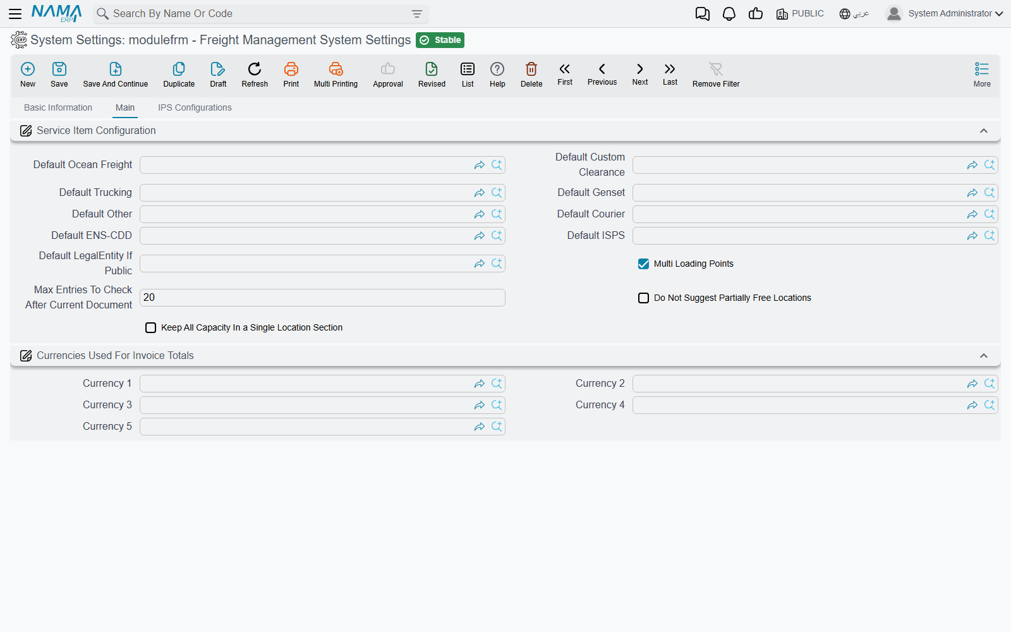Open the chat messages icon
The width and height of the screenshot is (1011, 632).
pos(702,14)
